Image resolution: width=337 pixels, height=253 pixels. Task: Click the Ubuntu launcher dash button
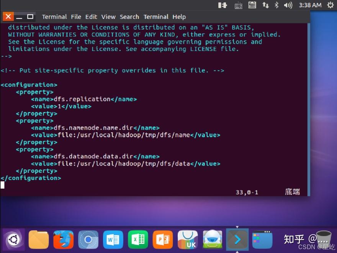(x=13, y=239)
